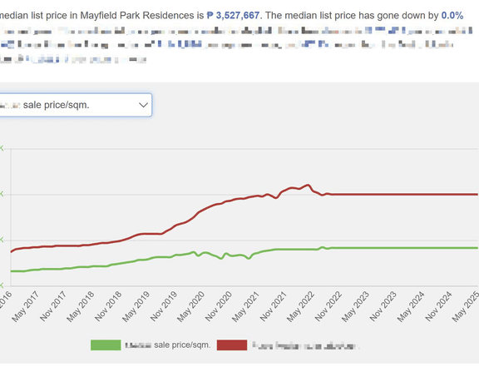Click the Nov 2022 axis label
The width and height of the screenshot is (479, 367).
click(x=328, y=306)
